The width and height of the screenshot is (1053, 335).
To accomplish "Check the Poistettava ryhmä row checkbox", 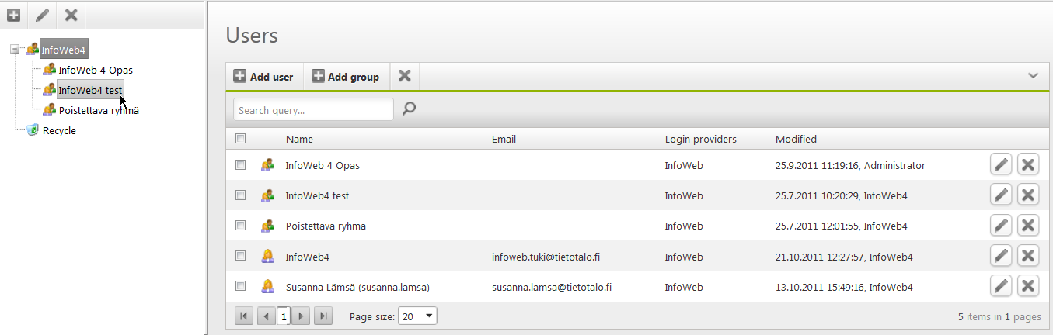I will coord(241,226).
